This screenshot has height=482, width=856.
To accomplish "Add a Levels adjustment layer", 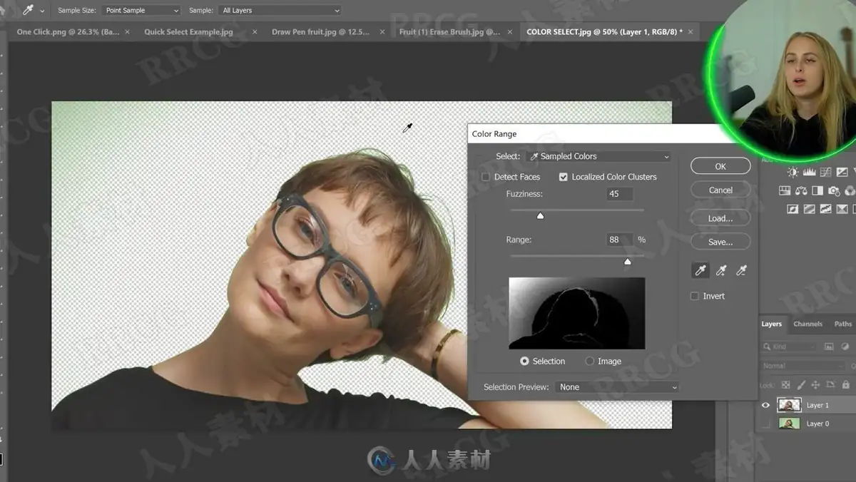I will 810,172.
